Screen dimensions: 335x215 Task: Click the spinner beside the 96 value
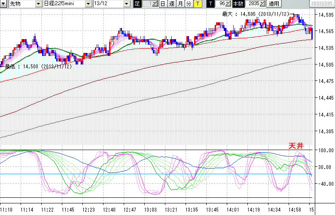(228, 4)
